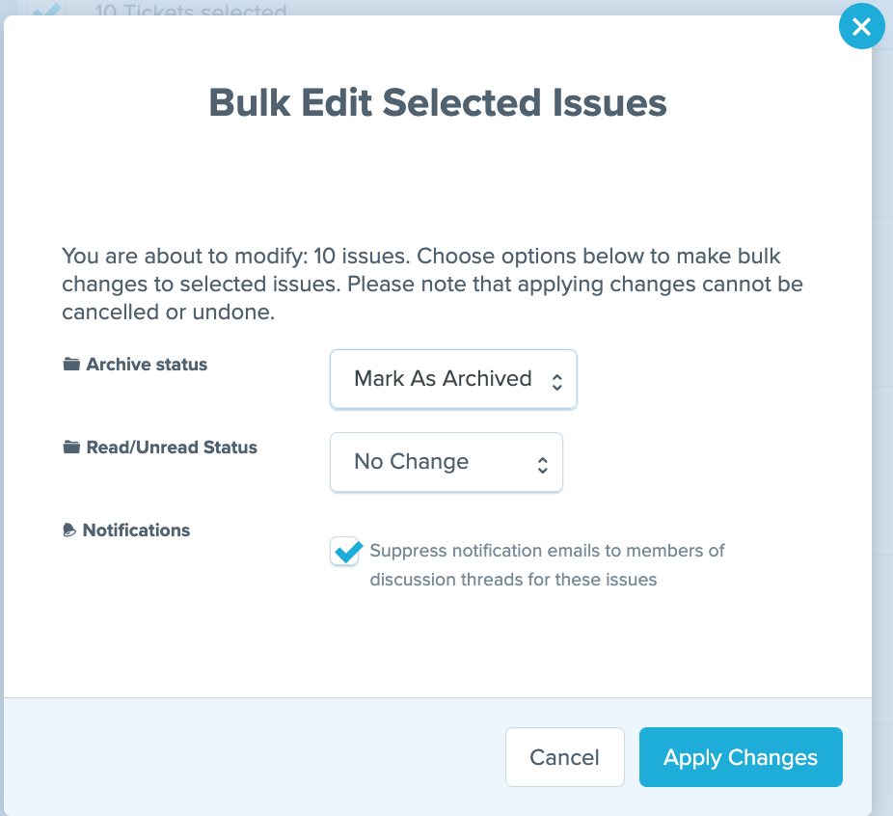The height and width of the screenshot is (816, 893).
Task: Click Cancel to discard bulk edits
Action: [x=564, y=757]
